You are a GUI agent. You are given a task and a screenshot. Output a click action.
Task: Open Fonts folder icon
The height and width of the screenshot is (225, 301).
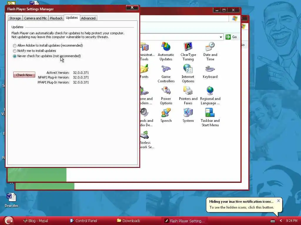pos(144,71)
